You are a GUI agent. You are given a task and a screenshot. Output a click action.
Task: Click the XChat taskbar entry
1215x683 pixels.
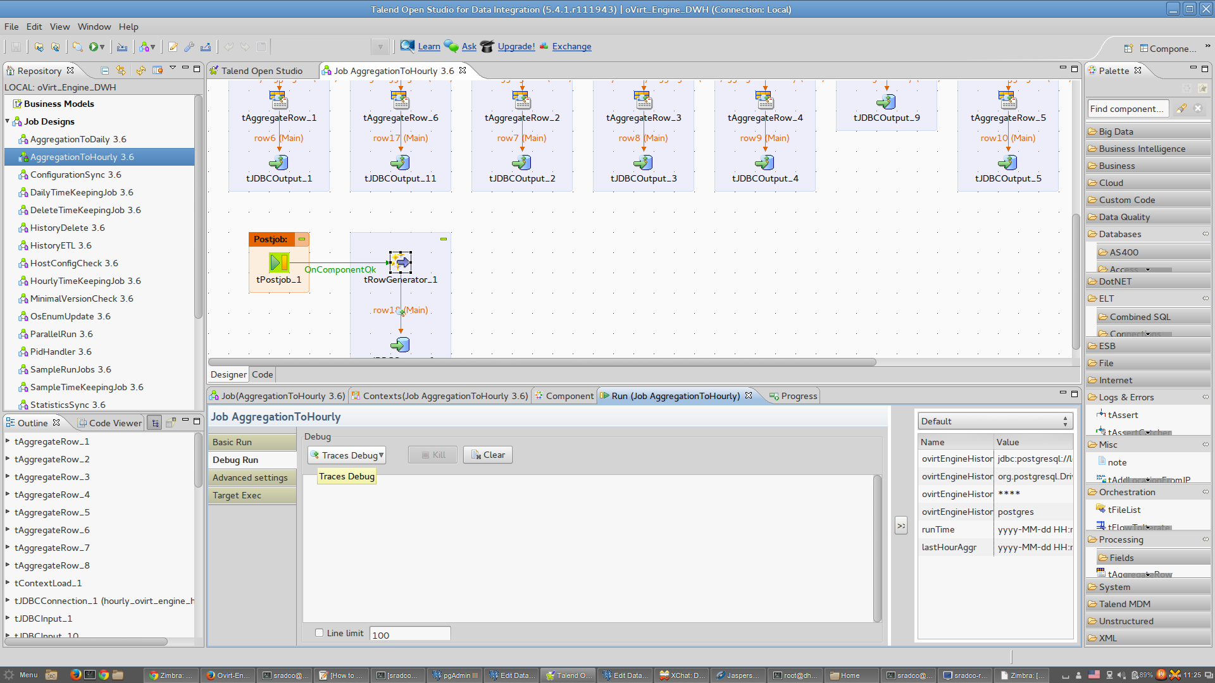click(682, 675)
